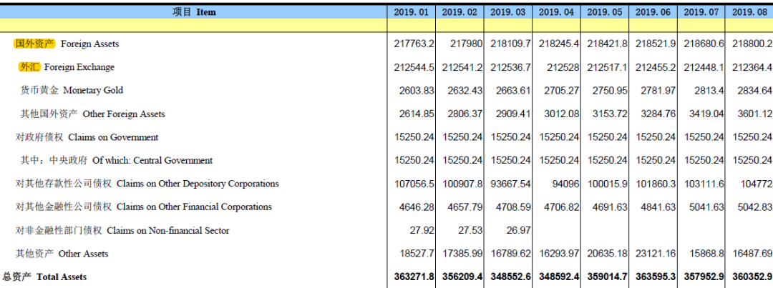Select Foreign Assets value 217763.2
This screenshot has height=288, width=773.
coord(414,44)
